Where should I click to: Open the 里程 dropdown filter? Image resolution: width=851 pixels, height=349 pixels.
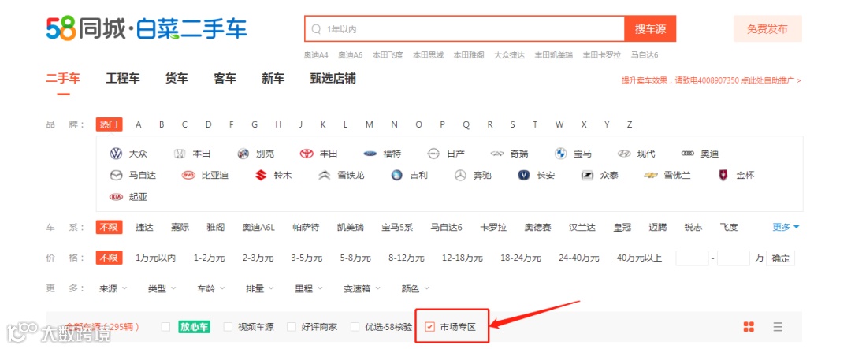308,289
